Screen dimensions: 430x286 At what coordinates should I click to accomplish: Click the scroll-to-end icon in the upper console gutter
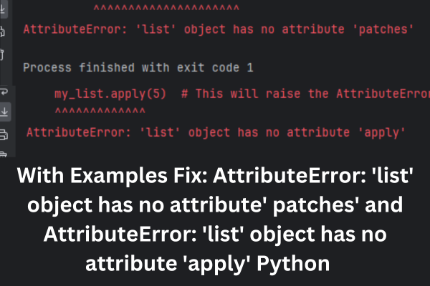[x=2, y=9]
